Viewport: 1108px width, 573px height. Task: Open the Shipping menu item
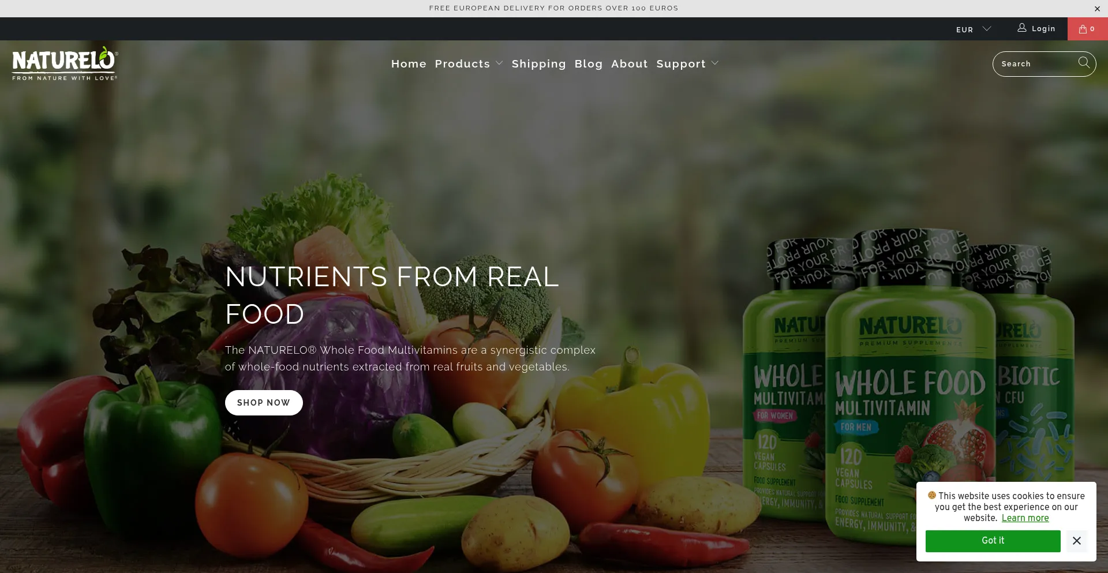pyautogui.click(x=539, y=63)
